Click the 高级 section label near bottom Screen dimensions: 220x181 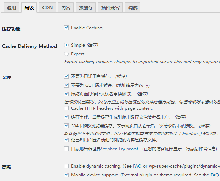coord(6,167)
